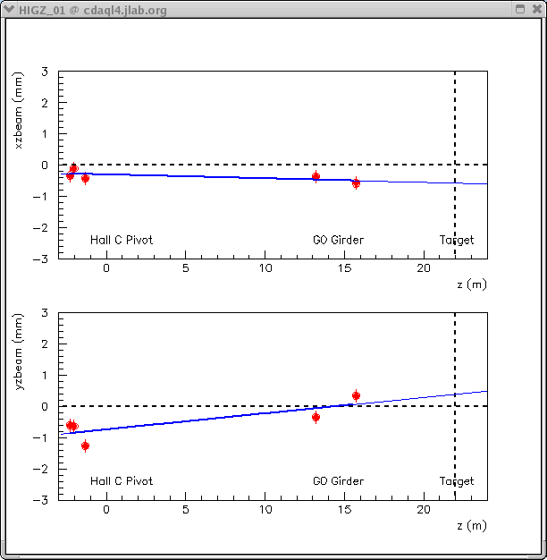Click the '1' y-axis tick label of xzbeam plot

tap(45, 134)
